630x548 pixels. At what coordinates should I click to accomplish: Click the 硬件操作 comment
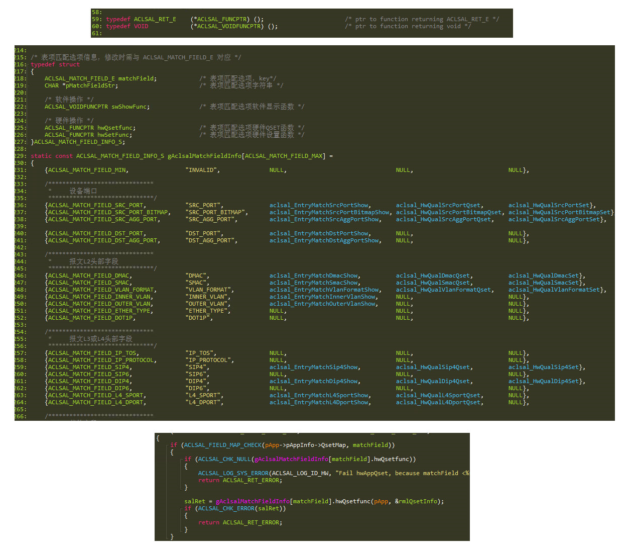click(x=69, y=121)
